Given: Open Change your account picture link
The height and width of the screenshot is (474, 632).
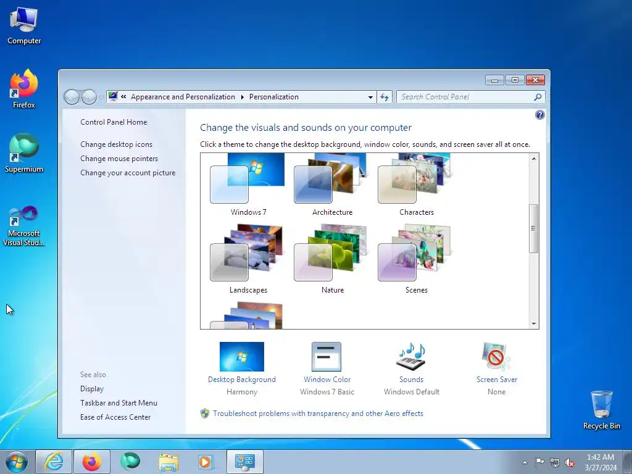Looking at the screenshot, I should click(128, 173).
